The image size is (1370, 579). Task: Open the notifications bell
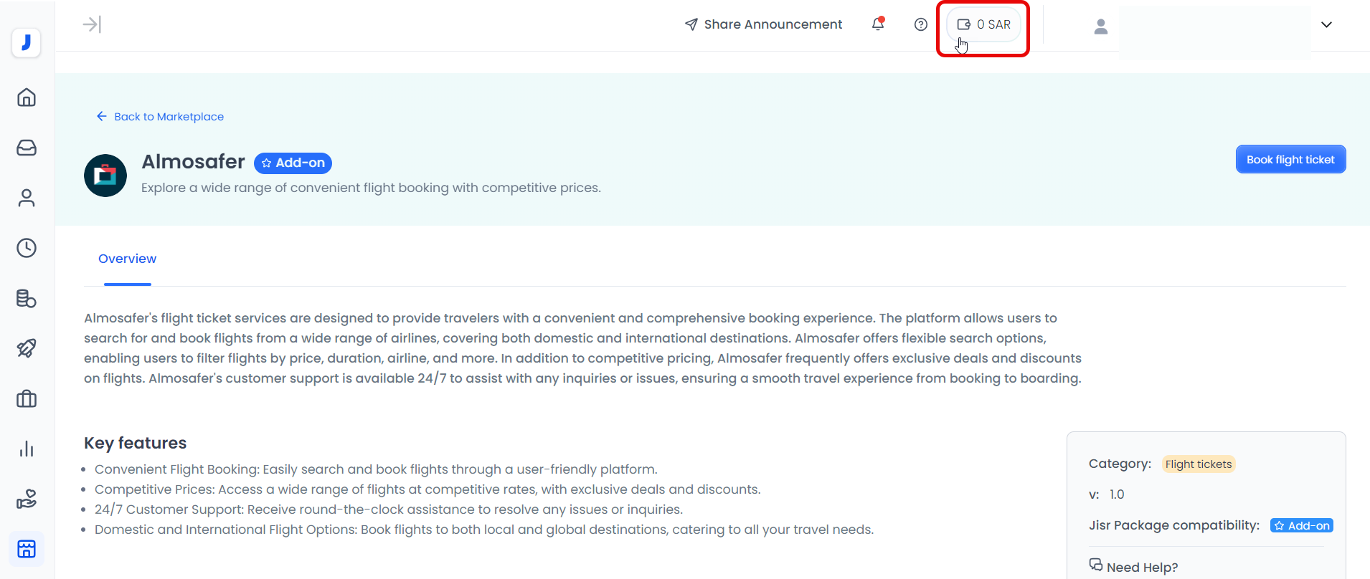tap(878, 24)
